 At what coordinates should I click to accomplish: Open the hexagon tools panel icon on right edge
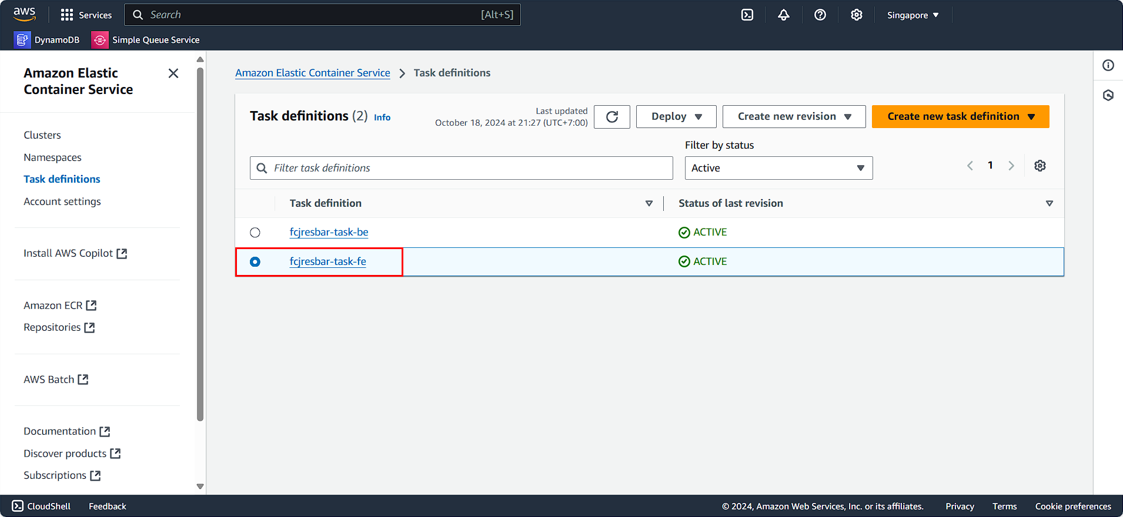(1108, 95)
